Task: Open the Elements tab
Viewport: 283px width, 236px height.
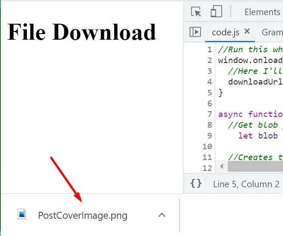Action: click(x=262, y=12)
